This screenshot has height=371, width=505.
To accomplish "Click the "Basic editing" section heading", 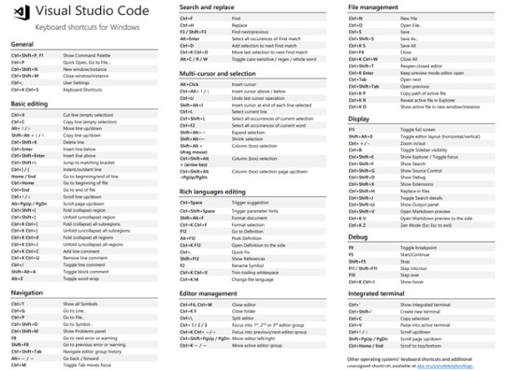I will point(29,104).
